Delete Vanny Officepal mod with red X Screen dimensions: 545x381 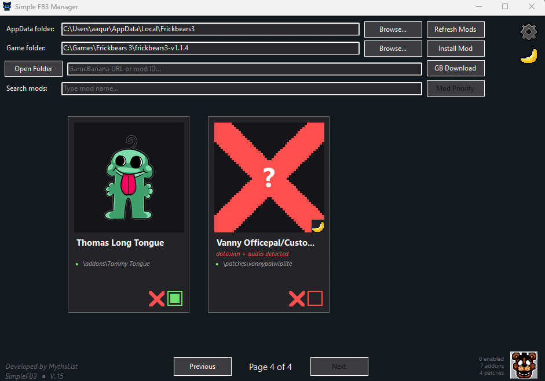coord(297,298)
